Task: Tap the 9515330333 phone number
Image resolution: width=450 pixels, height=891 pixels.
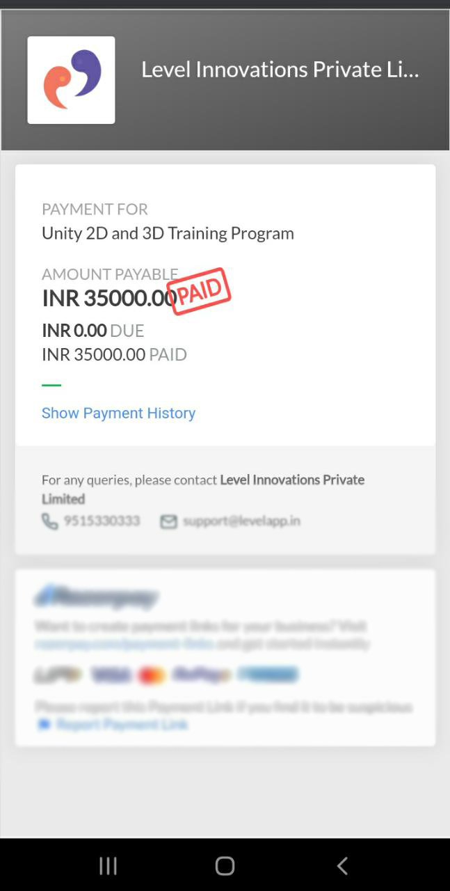Action: [102, 521]
